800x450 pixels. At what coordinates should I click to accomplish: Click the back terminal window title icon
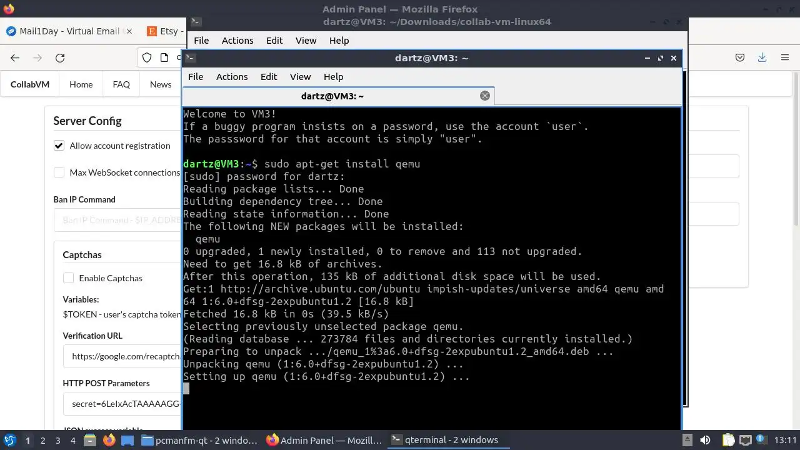[196, 21]
